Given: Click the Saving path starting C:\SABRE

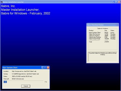Looking at the screenshot, I should click(25, 74).
